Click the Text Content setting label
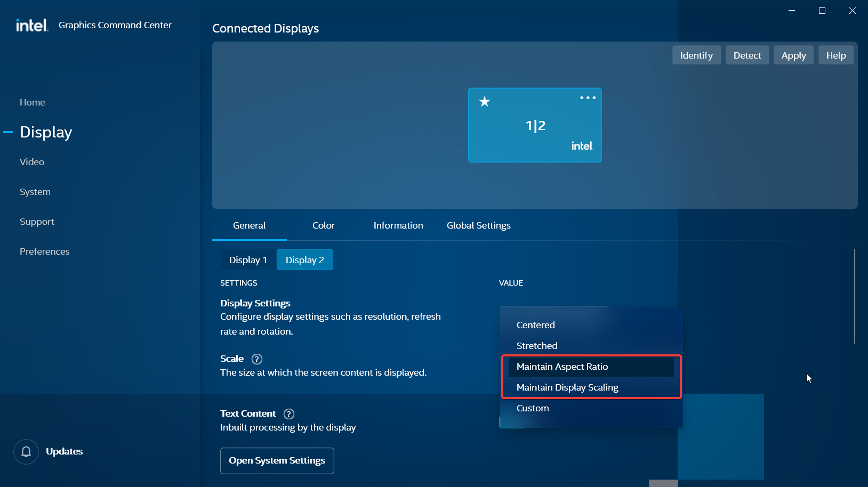The height and width of the screenshot is (487, 868). tap(248, 414)
